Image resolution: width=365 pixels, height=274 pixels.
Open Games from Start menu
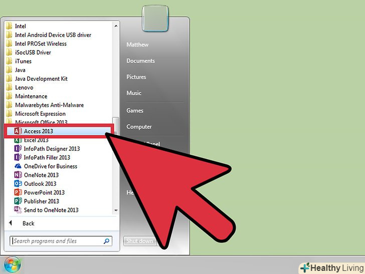135,111
